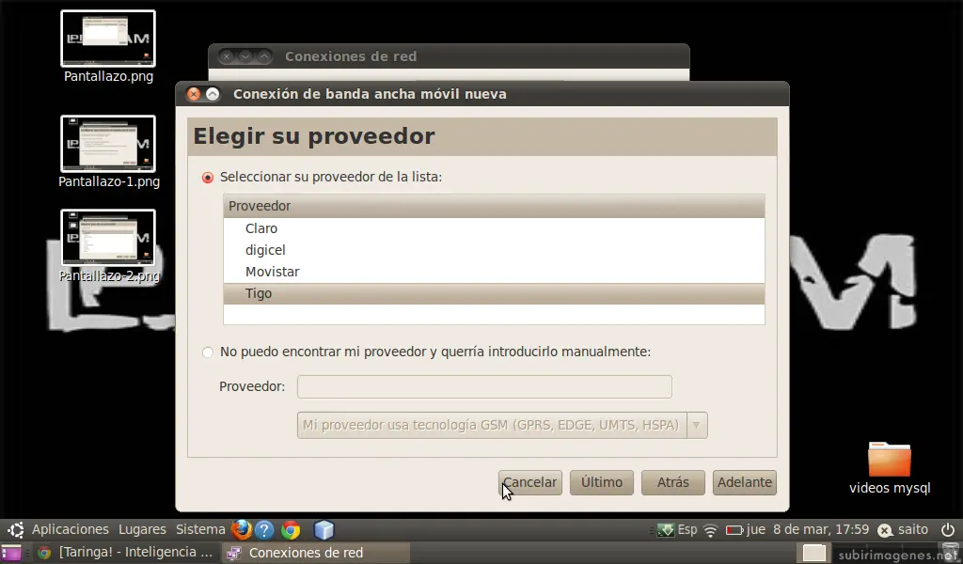Click the Cancelar button
This screenshot has width=963, height=564.
coord(530,482)
